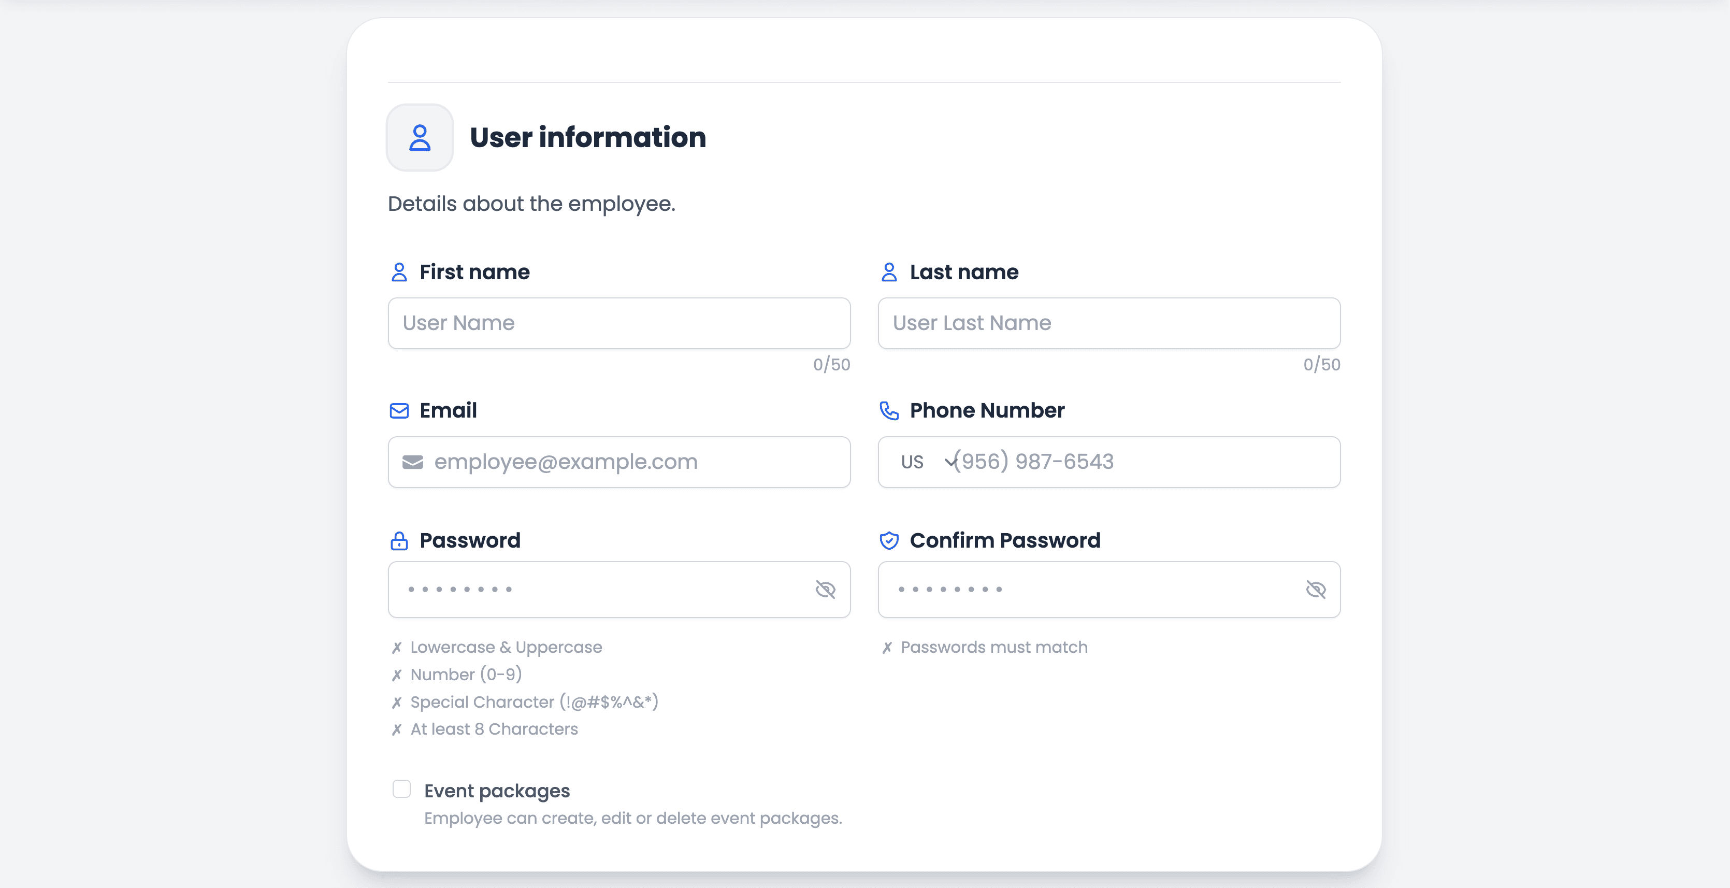Image resolution: width=1730 pixels, height=888 pixels.
Task: Click into the employee email input
Action: (631, 462)
